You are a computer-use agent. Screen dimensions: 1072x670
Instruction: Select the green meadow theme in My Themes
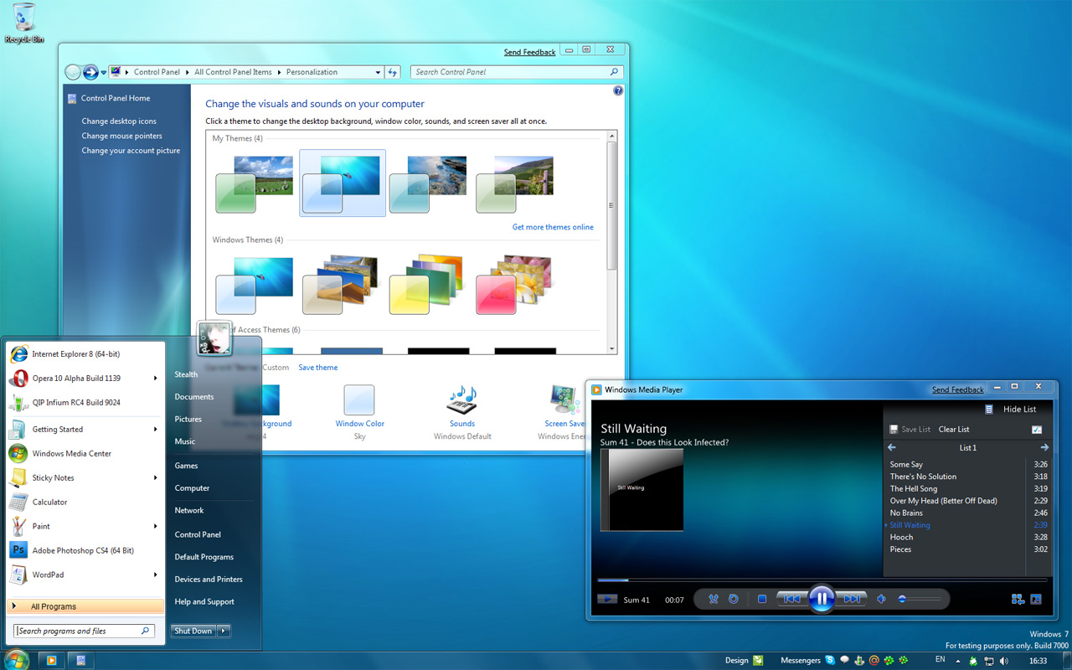(x=255, y=184)
